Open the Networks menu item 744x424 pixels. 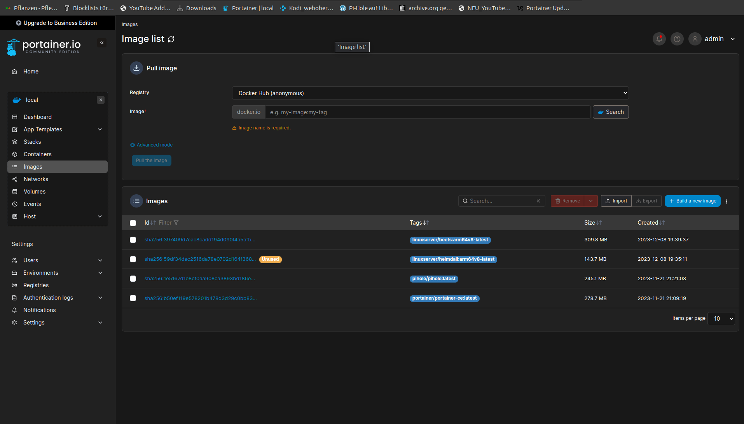[x=58, y=179]
